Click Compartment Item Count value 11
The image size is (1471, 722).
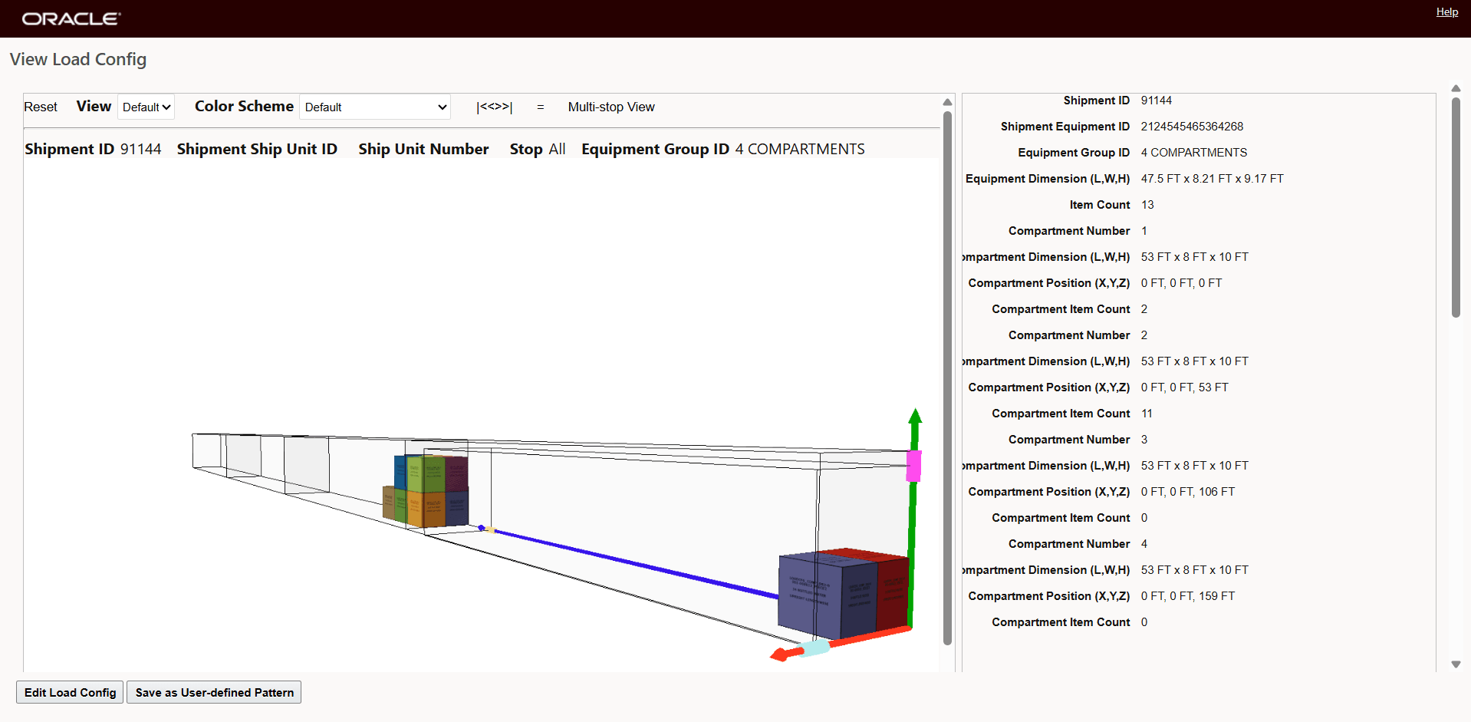click(1147, 414)
